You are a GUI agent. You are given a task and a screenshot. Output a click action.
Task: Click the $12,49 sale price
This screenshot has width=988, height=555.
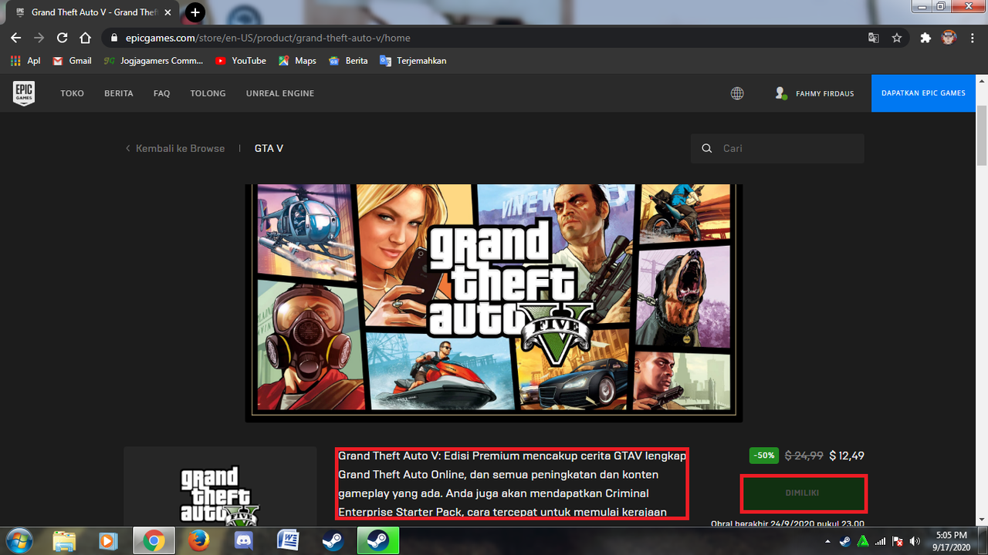[x=847, y=456]
